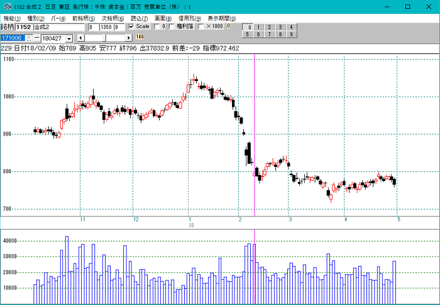
Task: Click the orange 146 indicator
Action: pos(140,38)
